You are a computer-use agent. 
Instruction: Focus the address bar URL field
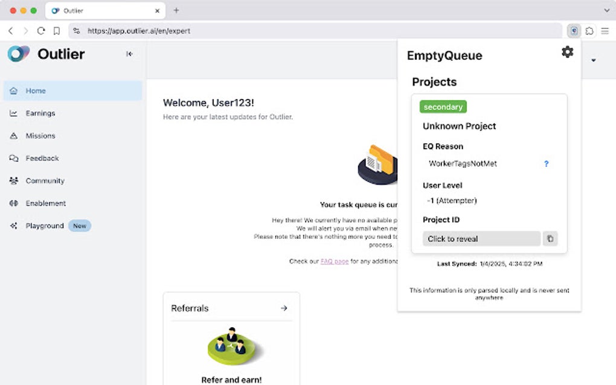(x=302, y=31)
